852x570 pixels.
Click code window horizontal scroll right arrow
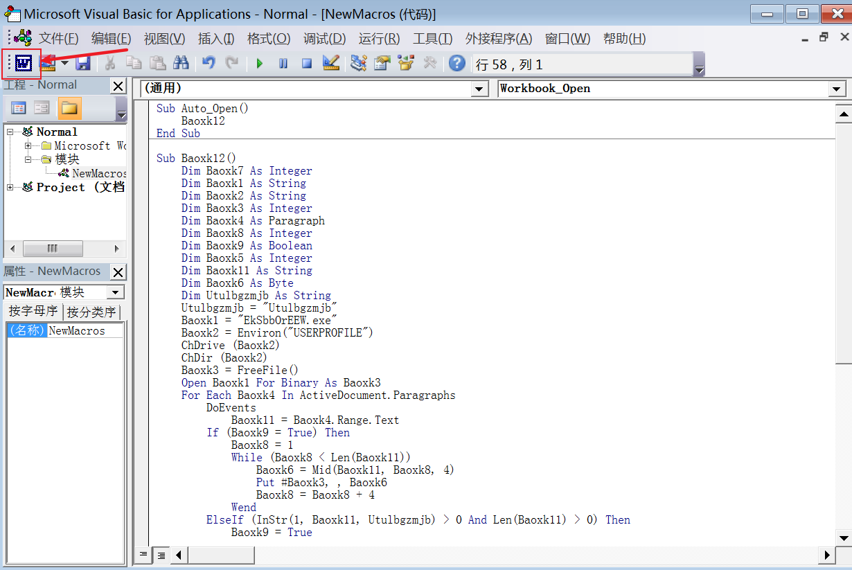pos(827,555)
